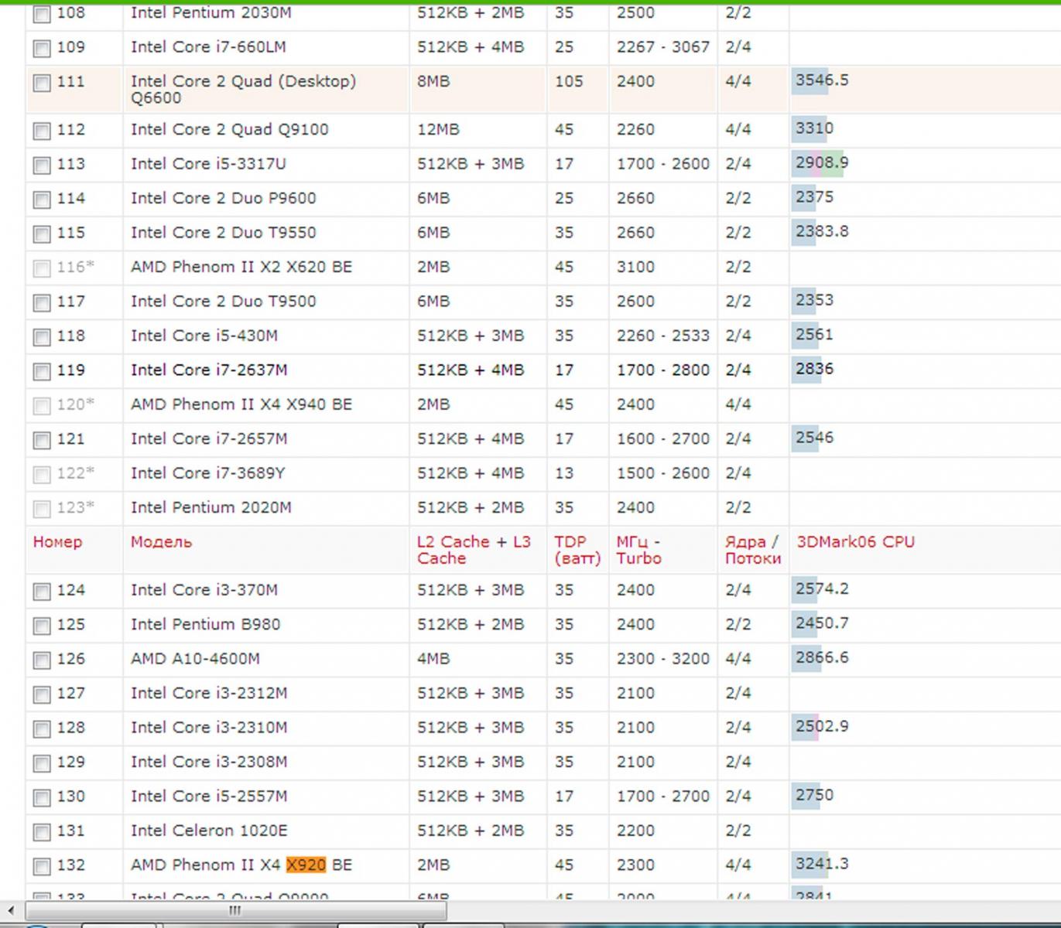Select AMD Phenom II X2 X620 BE
This screenshot has width=1061, height=928.
241,267
